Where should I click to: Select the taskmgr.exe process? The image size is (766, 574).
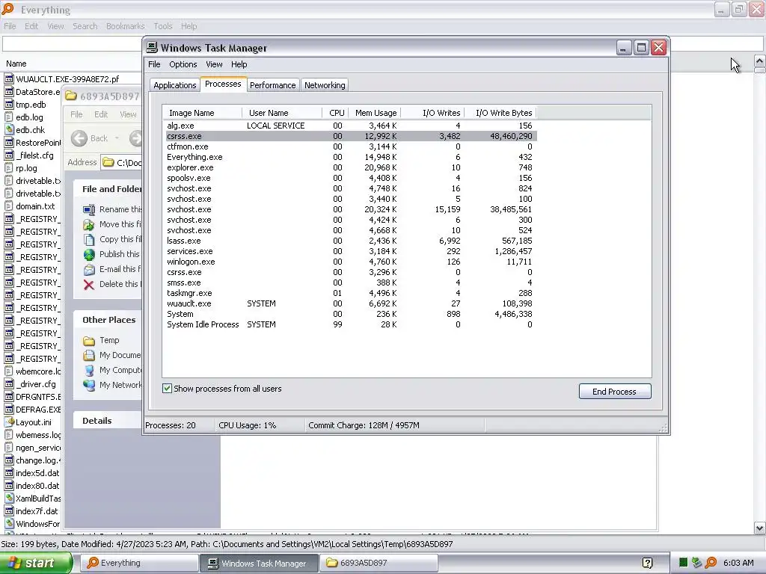click(x=349, y=293)
